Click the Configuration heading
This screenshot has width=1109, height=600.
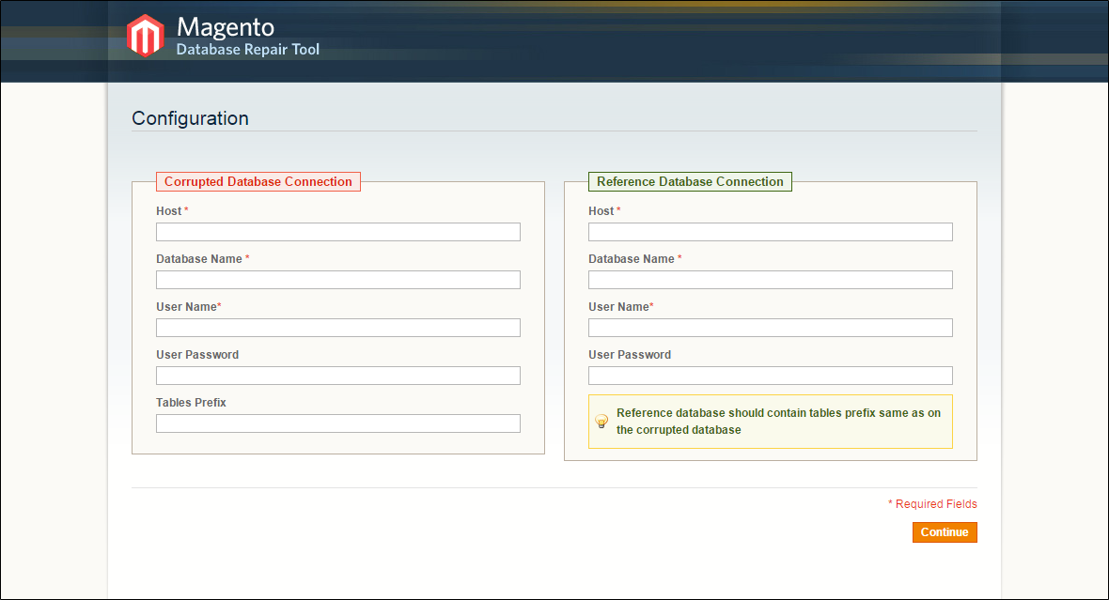pos(190,118)
